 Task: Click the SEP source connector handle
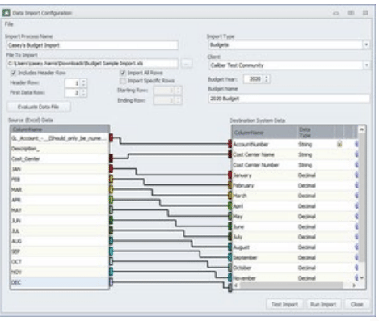coord(111,251)
